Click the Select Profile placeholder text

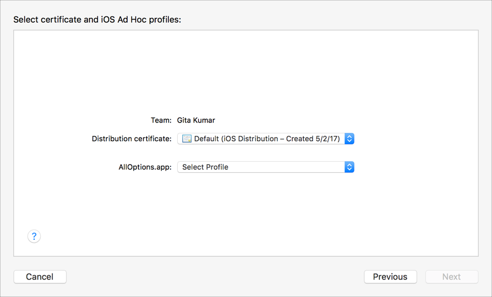205,167
